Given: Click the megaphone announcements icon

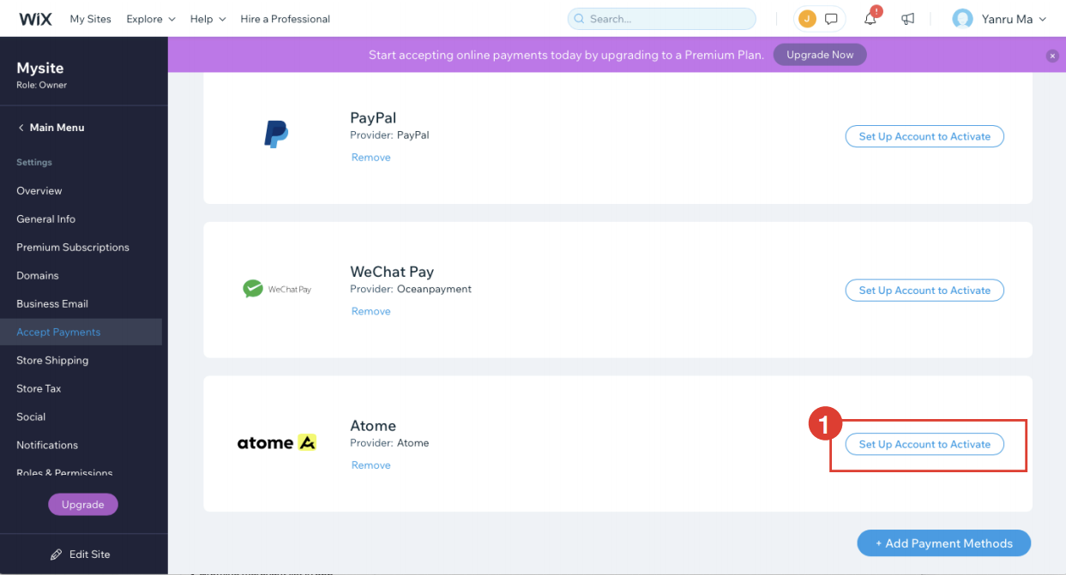Looking at the screenshot, I should pyautogui.click(x=907, y=18).
